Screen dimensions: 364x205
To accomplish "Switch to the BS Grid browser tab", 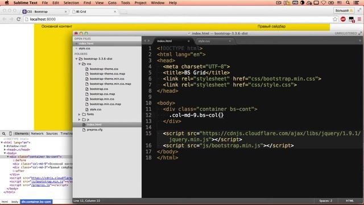I will click(94, 11).
